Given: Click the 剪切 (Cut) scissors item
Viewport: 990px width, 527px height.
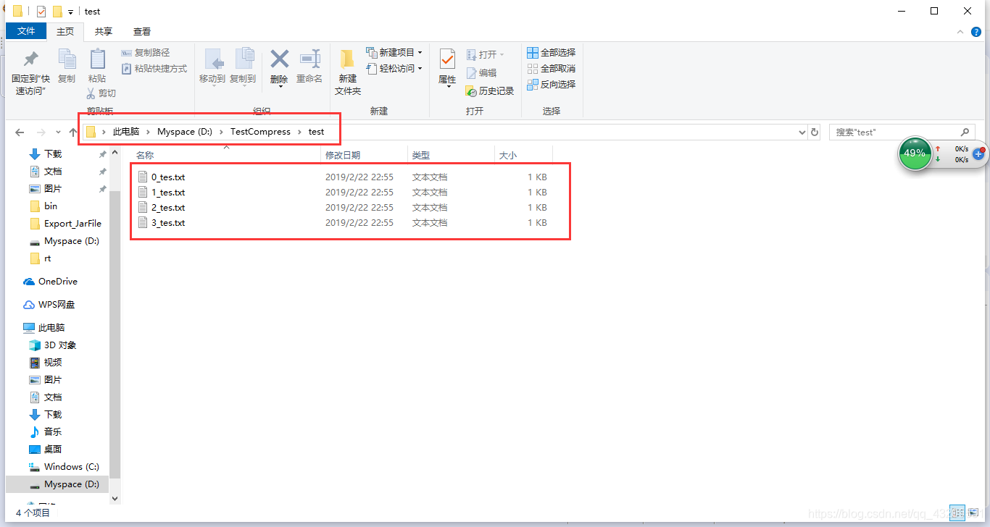Looking at the screenshot, I should click(x=101, y=93).
